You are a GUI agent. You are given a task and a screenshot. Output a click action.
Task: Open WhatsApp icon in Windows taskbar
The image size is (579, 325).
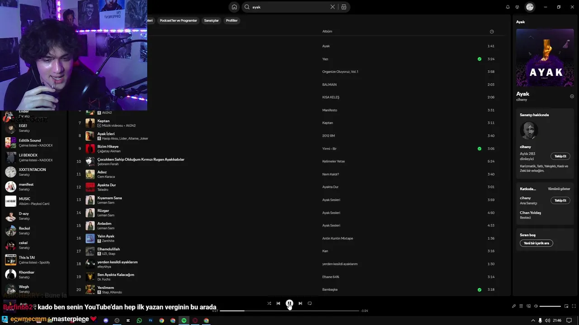139,320
